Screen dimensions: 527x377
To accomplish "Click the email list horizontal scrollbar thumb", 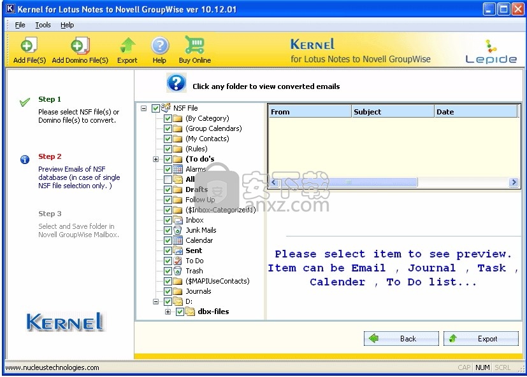I will 348,182.
